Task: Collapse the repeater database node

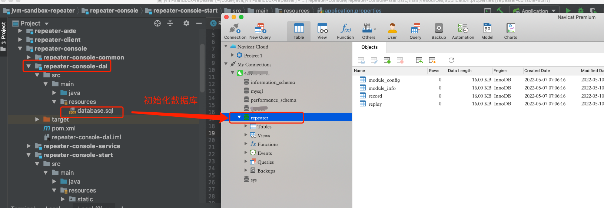Action: click(239, 117)
